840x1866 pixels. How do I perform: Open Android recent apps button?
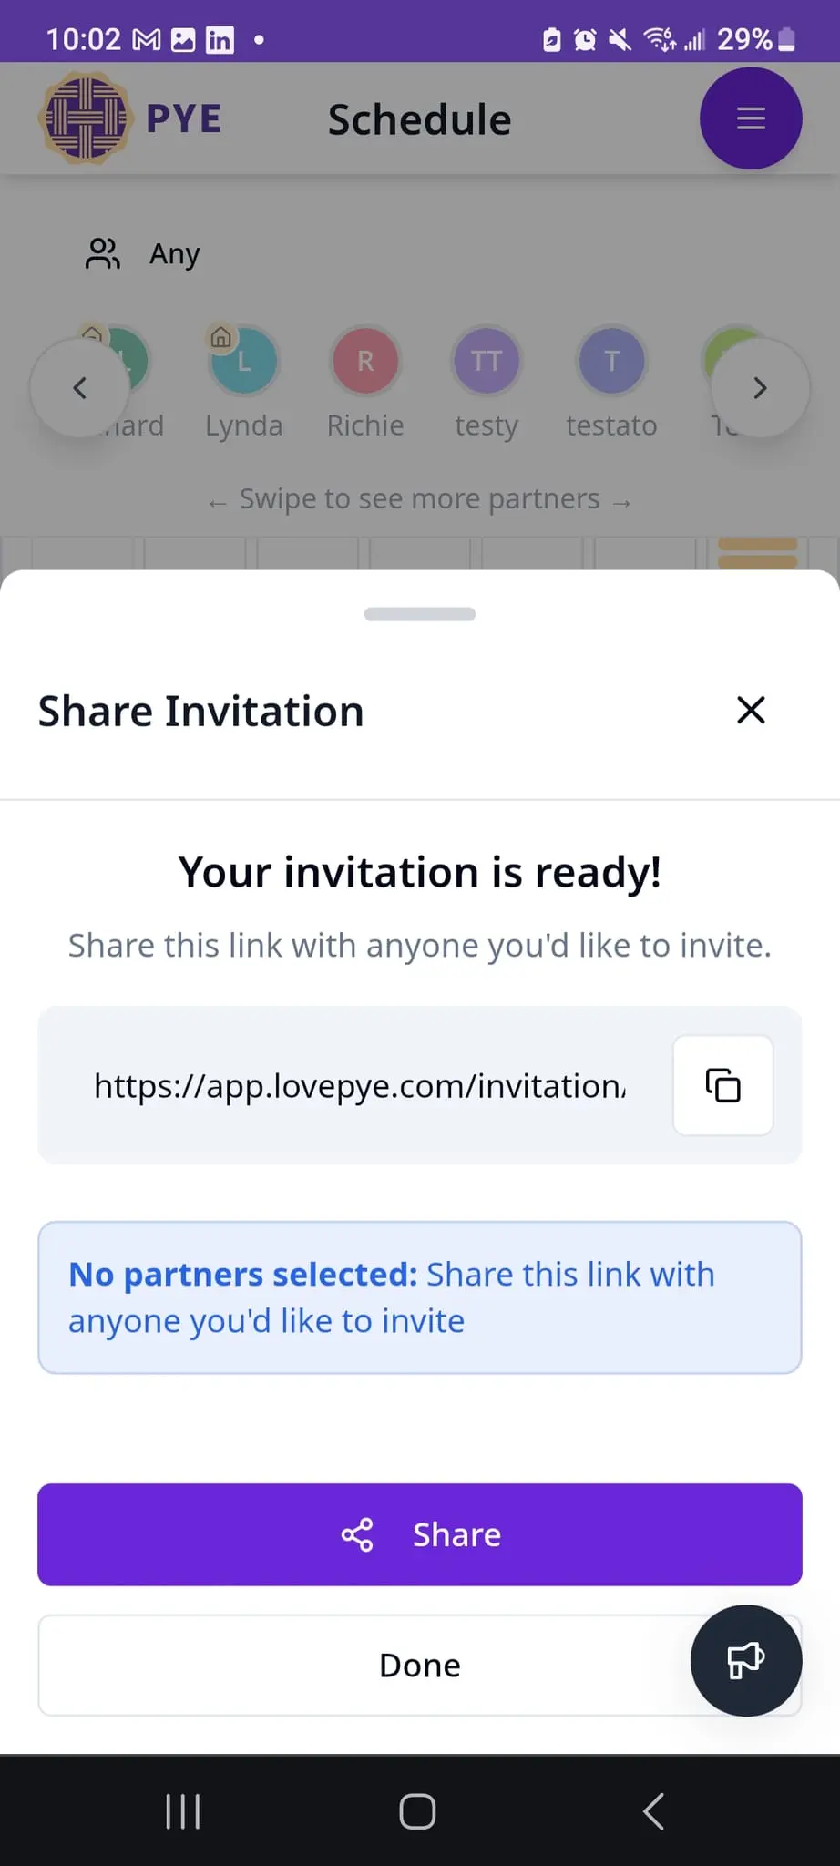tap(183, 1811)
